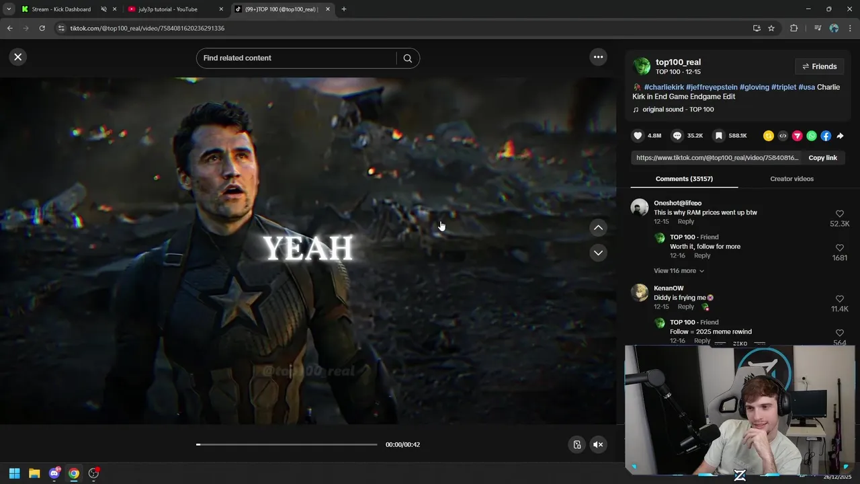The width and height of the screenshot is (860, 484).
Task: Bookmark page with star icon
Action: tap(771, 28)
